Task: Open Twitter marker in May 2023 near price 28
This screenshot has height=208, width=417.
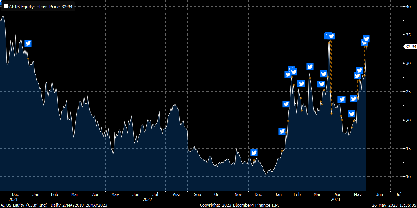Action: pyautogui.click(x=357, y=76)
